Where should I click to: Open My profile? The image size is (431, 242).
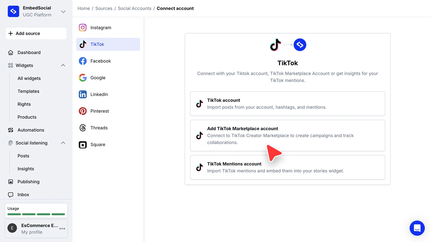pyautogui.click(x=32, y=232)
